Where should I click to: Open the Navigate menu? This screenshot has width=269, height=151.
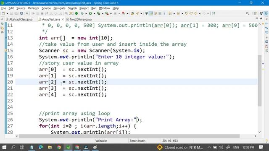[59, 8]
